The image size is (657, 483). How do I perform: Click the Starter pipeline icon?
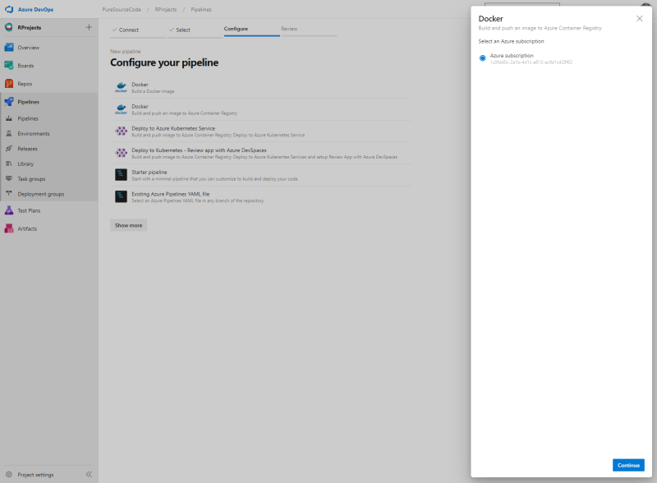pyautogui.click(x=121, y=175)
